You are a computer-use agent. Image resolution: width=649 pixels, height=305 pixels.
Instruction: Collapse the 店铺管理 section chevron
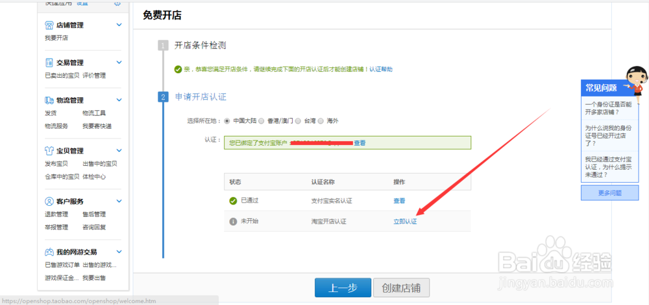pos(119,25)
